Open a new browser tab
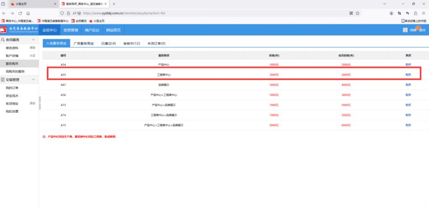The width and height of the screenshot is (429, 208). pos(114,4)
